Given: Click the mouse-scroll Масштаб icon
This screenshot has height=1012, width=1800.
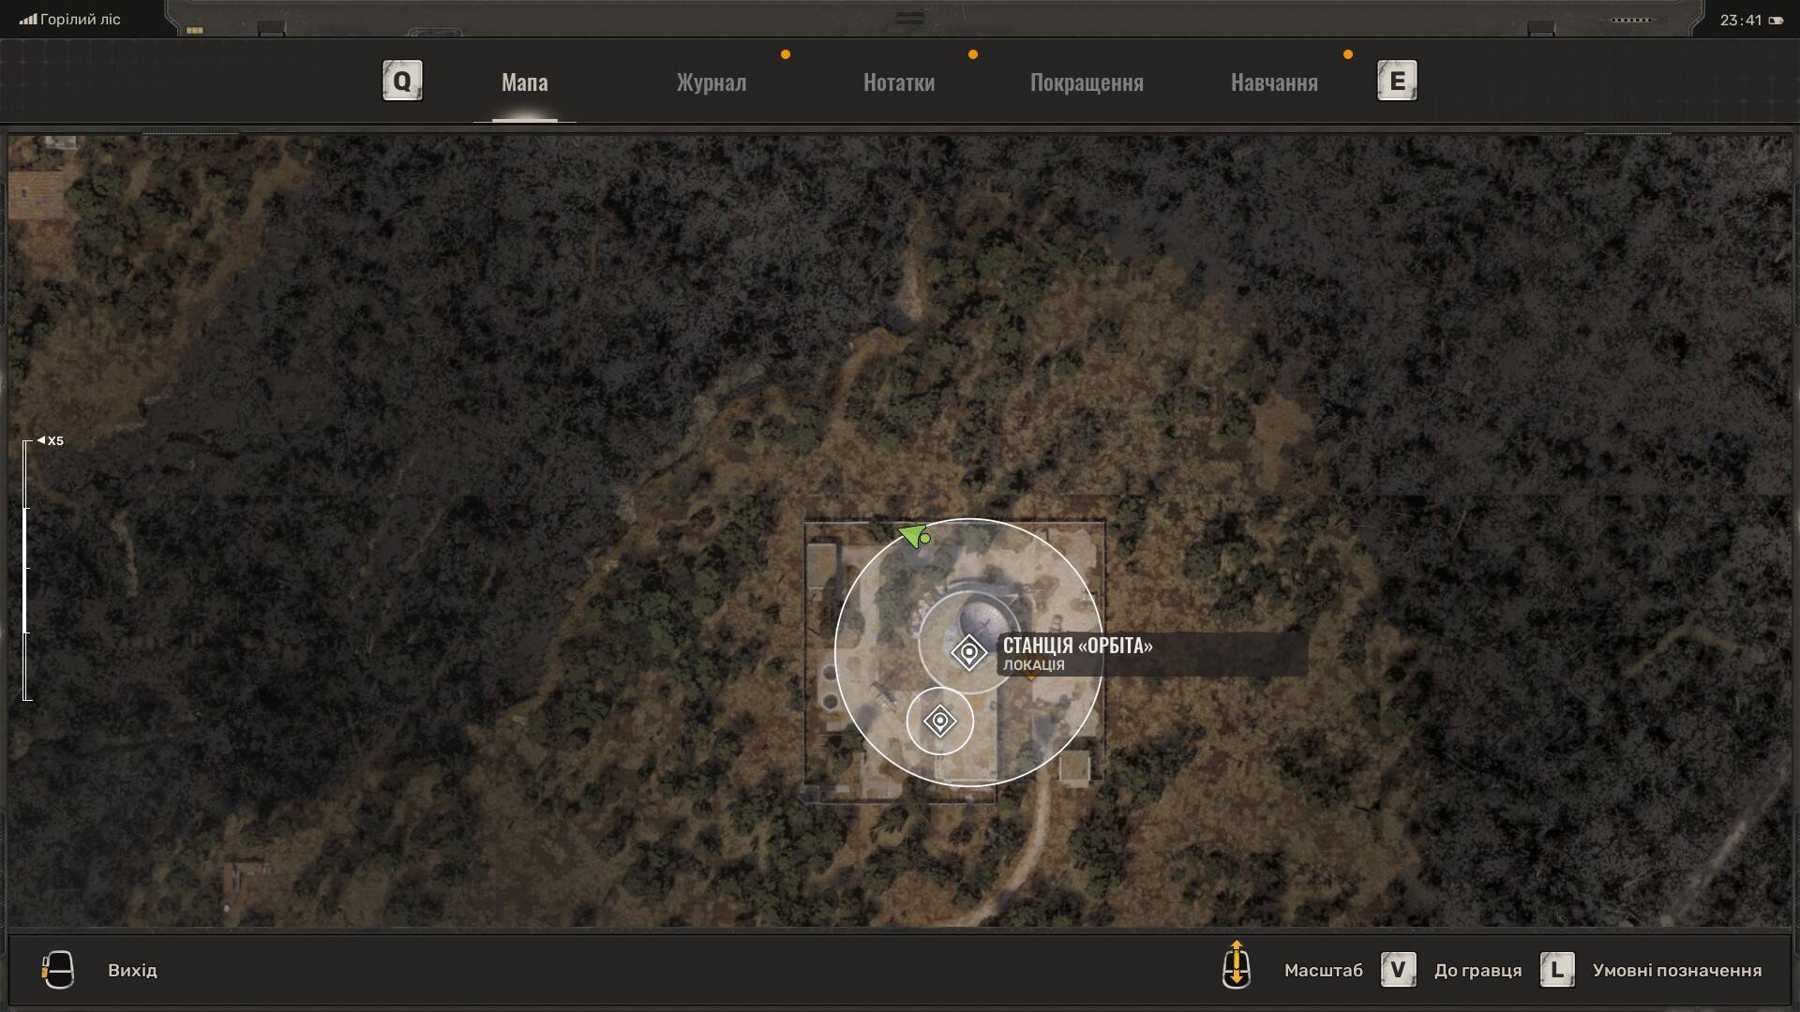Looking at the screenshot, I should click(x=1236, y=965).
